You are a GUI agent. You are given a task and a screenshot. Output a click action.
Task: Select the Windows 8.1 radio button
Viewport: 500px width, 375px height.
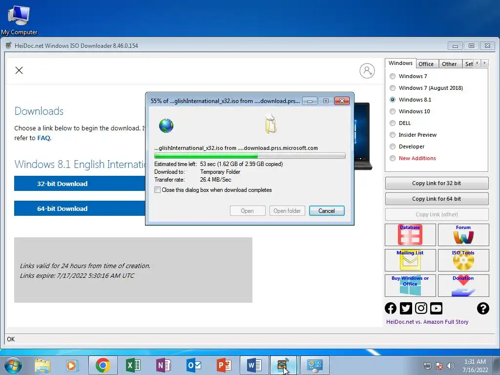[393, 100]
